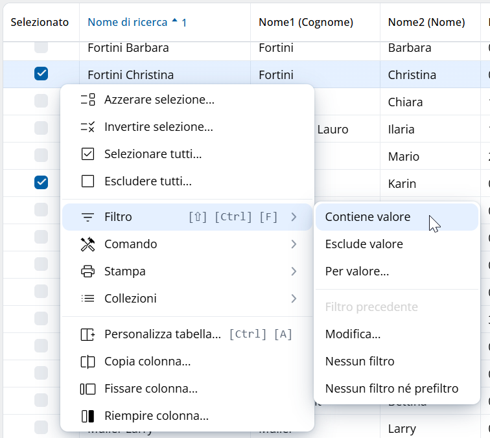
Task: Expand the Comando submenu arrow
Action: [294, 244]
